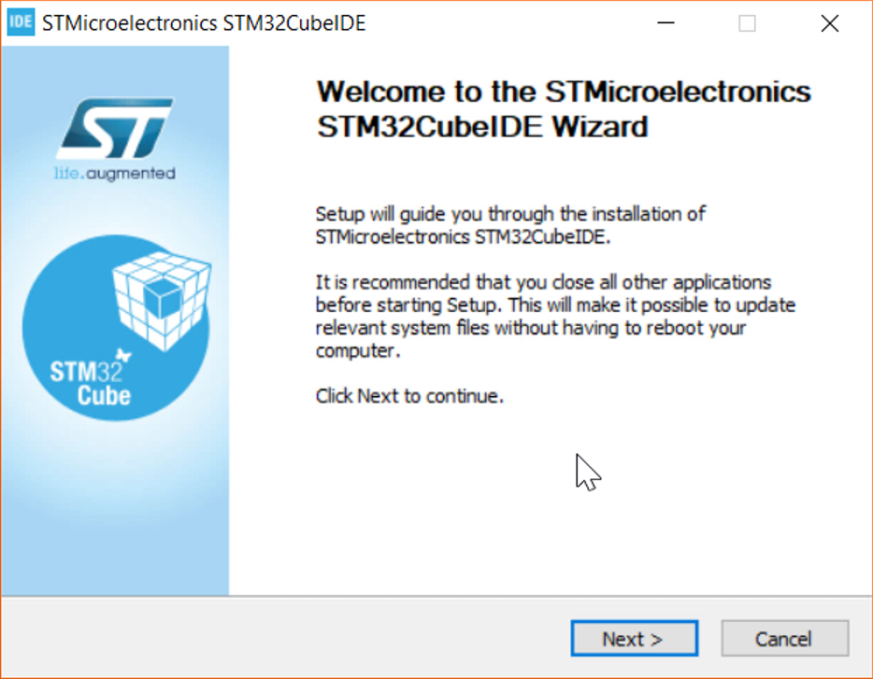Click the life.augmented text under the ST logo
This screenshot has width=873, height=679.
click(x=114, y=172)
